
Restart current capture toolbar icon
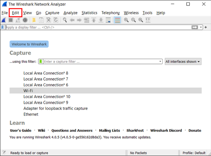pyautogui.click(x=18, y=20)
